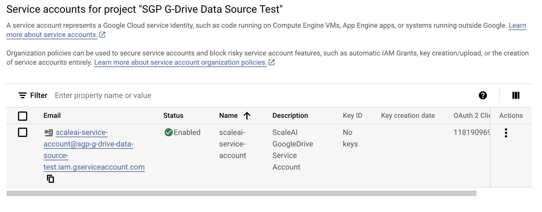The image size is (542, 212).
Task: Sort the table by Description column
Action: tap(290, 116)
